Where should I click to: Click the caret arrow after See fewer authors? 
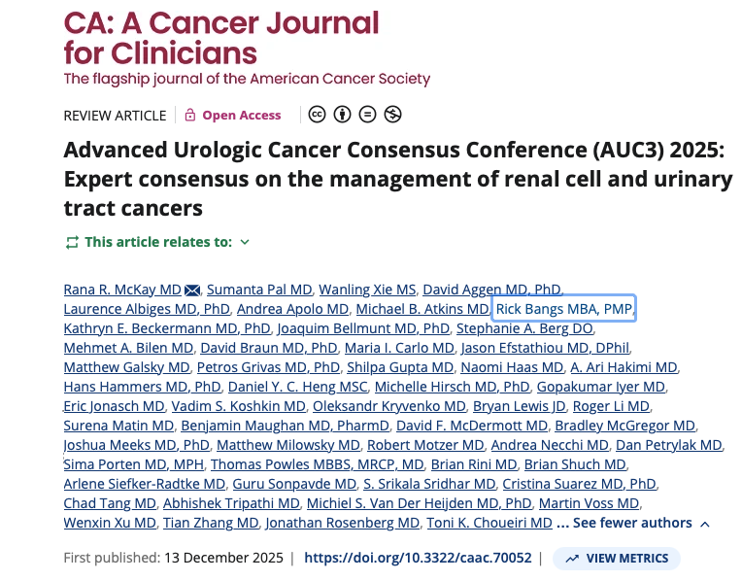pyautogui.click(x=705, y=524)
